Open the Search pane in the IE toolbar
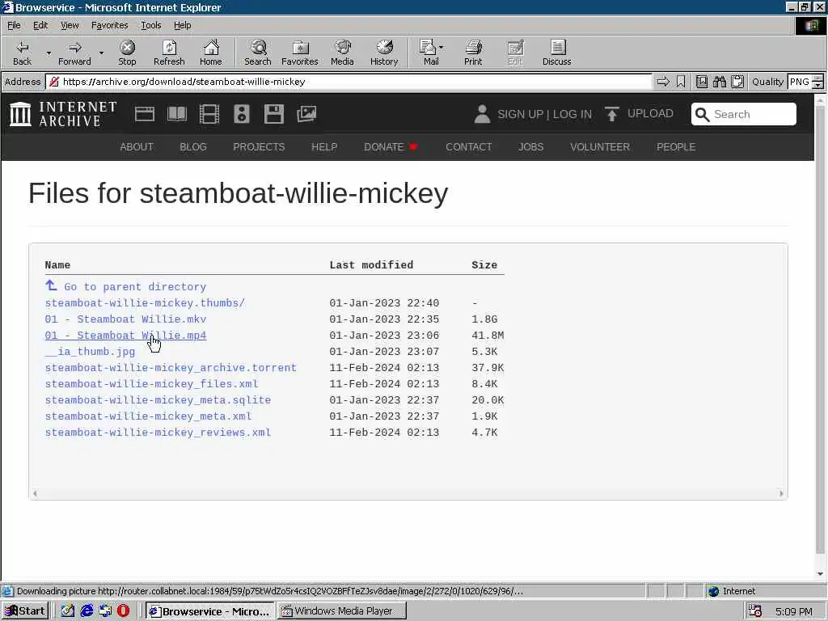The width and height of the screenshot is (828, 621). [258, 53]
